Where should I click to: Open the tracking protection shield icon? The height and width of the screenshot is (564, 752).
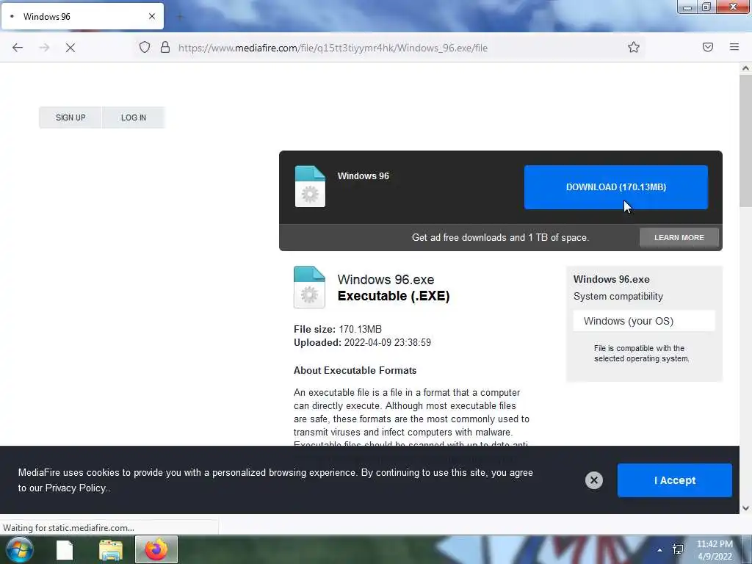pyautogui.click(x=145, y=47)
